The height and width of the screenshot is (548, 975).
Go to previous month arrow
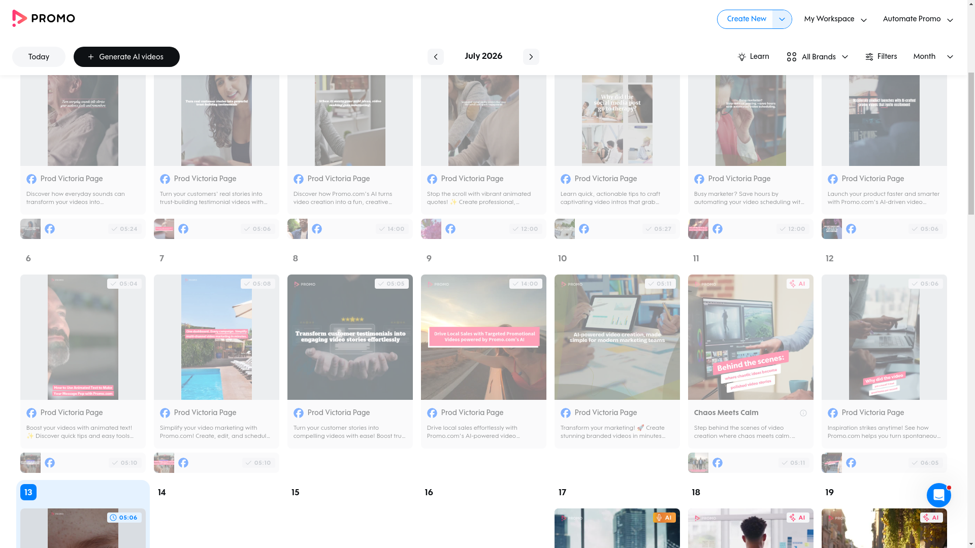click(x=435, y=57)
